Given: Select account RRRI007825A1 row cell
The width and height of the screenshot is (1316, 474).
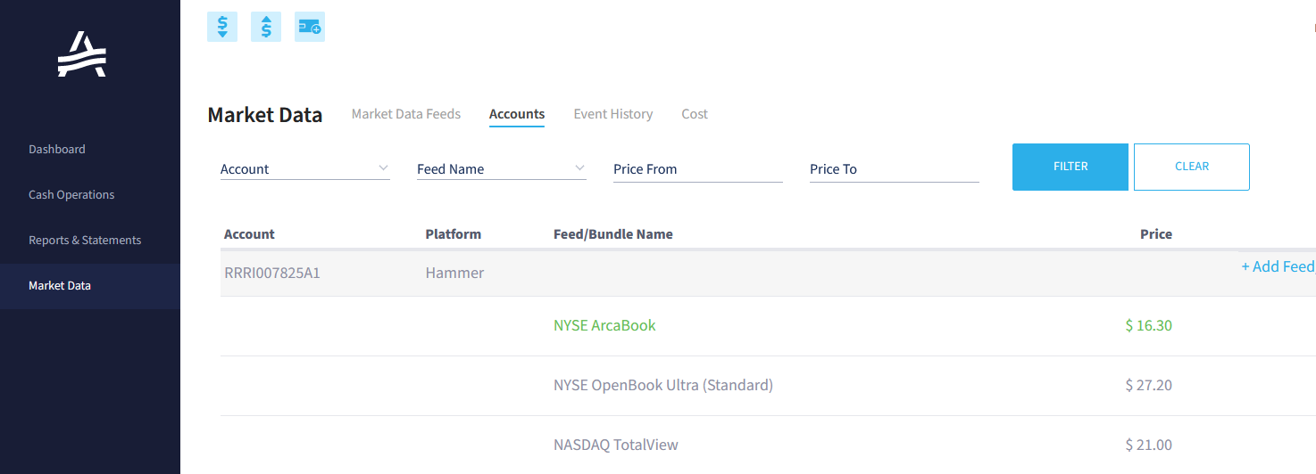Looking at the screenshot, I should coord(272,273).
